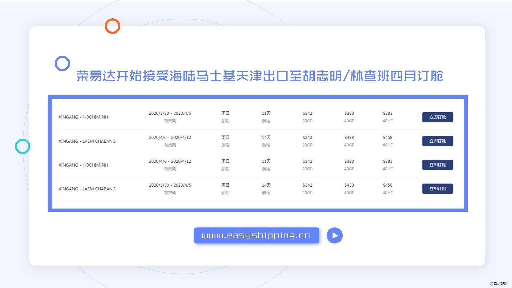
Task: Click $433 40GP price in second row
Action: 349,138
